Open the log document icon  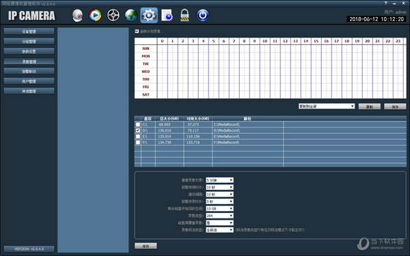167,15
